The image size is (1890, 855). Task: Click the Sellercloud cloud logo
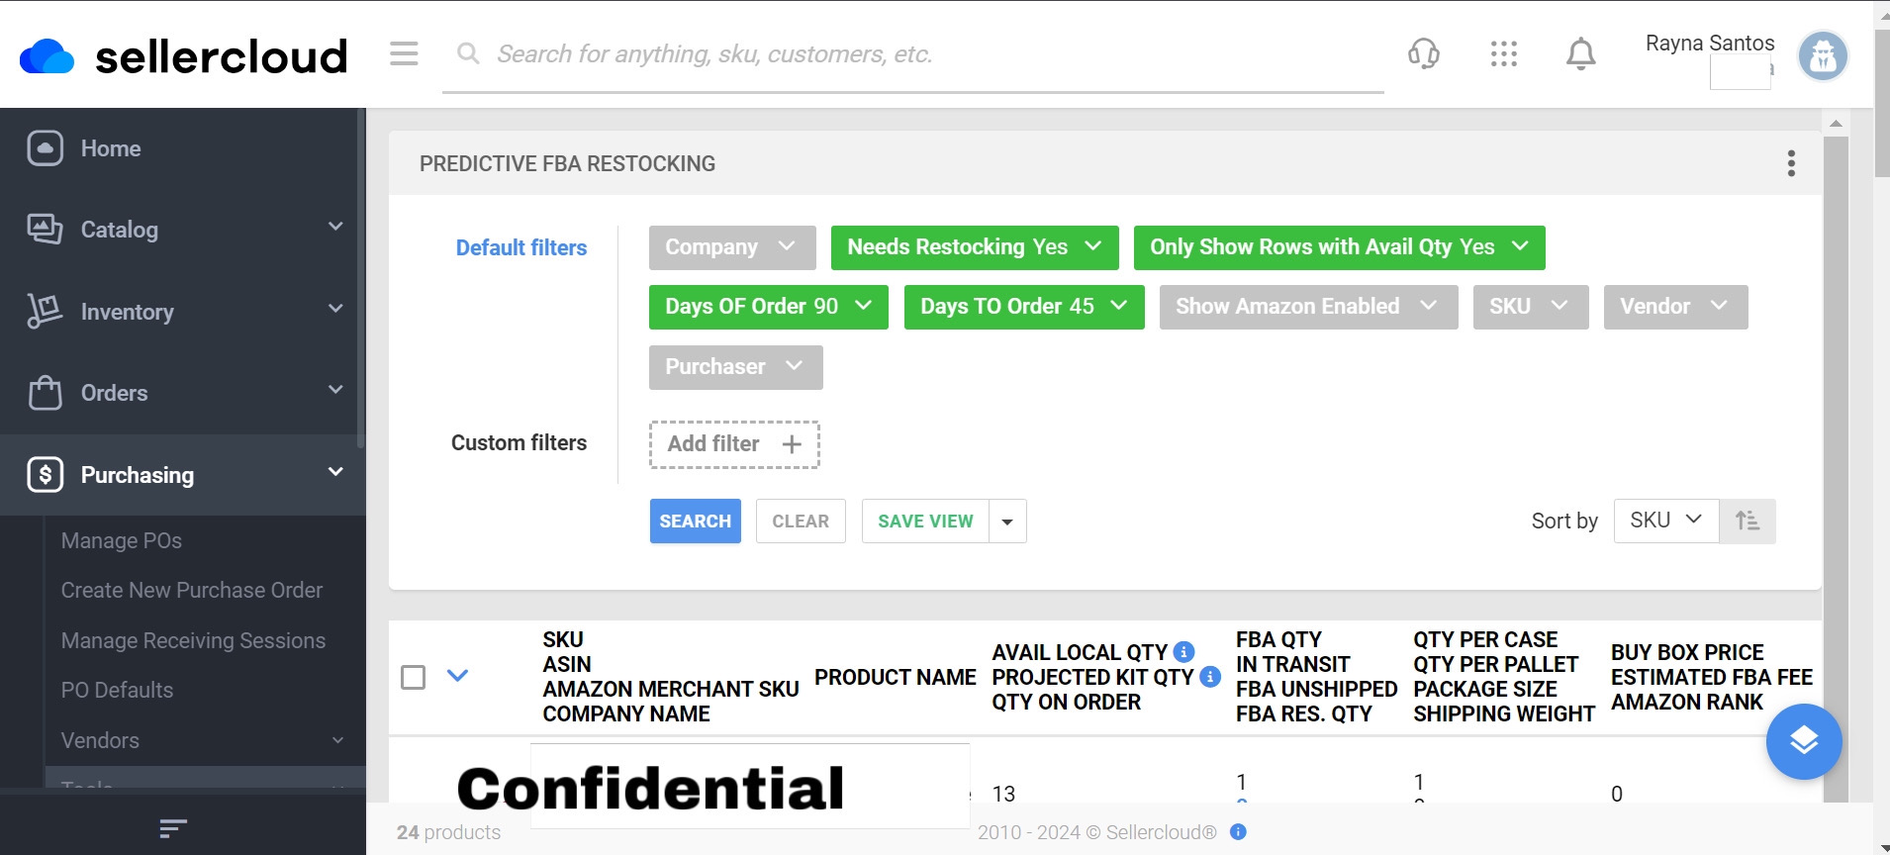pos(47,56)
